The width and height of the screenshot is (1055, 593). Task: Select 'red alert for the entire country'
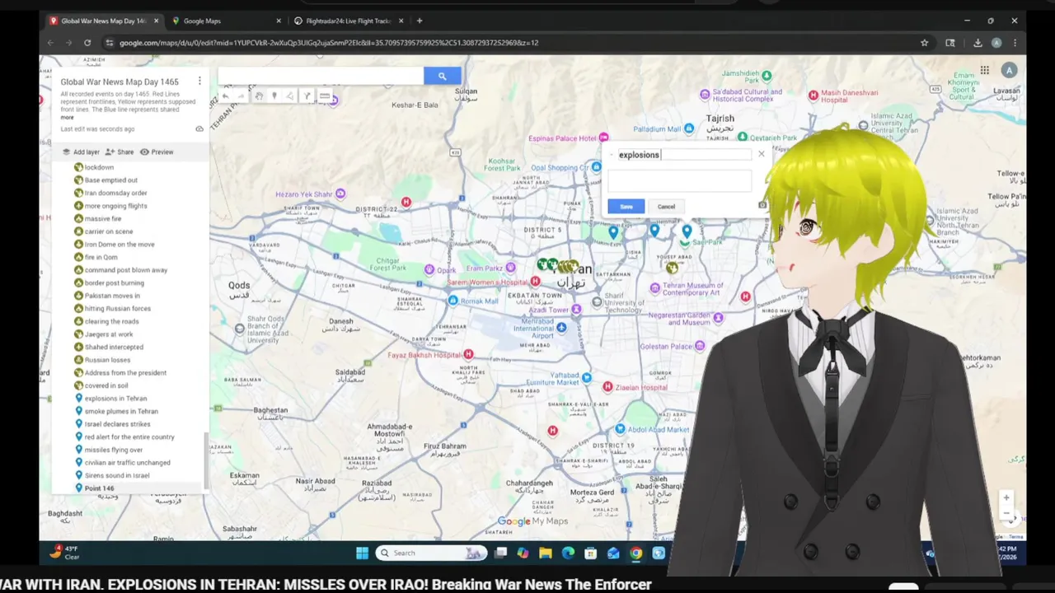click(129, 437)
